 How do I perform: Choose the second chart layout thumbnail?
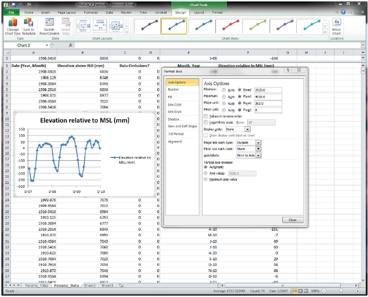100,26
